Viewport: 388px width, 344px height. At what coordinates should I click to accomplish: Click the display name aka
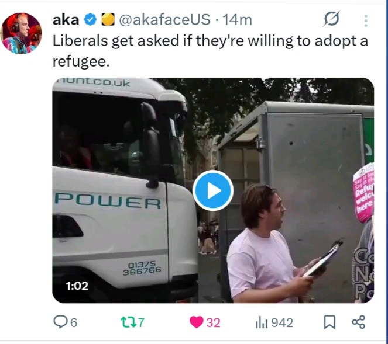coord(66,20)
